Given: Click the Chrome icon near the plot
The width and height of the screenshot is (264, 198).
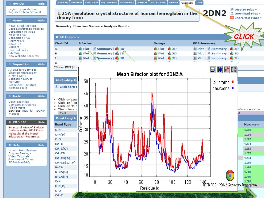Looking at the screenshot, I should point(230,175).
